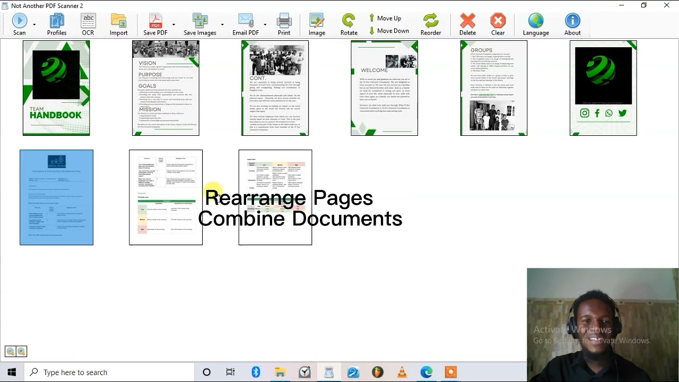This screenshot has height=382, width=679.
Task: Expand the Save PDF dropdown arrow
Action: (x=173, y=25)
